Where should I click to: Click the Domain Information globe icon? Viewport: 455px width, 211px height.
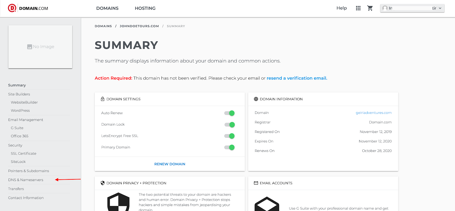coord(256,99)
